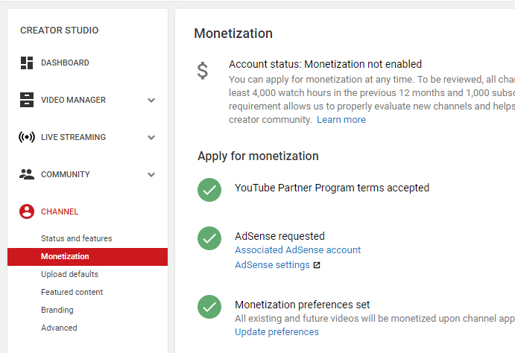Click the green checkmark beside AdSense requested
The height and width of the screenshot is (353, 515).
pyautogui.click(x=209, y=238)
